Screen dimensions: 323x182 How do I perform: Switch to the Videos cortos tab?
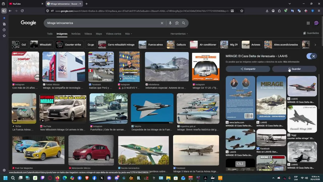[x=114, y=34]
